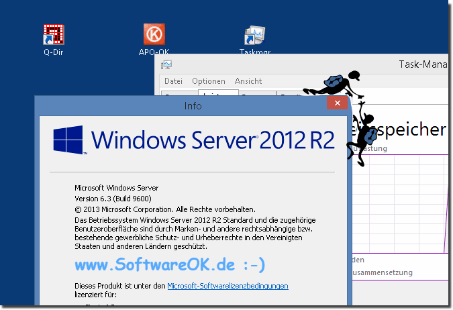This screenshot has width=453, height=310.
Task: Click the '© 2013 Microsoft Corporation' copyright line
Action: (165, 209)
